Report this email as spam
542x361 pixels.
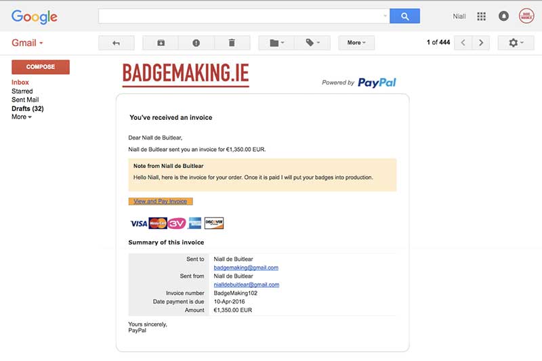click(196, 43)
